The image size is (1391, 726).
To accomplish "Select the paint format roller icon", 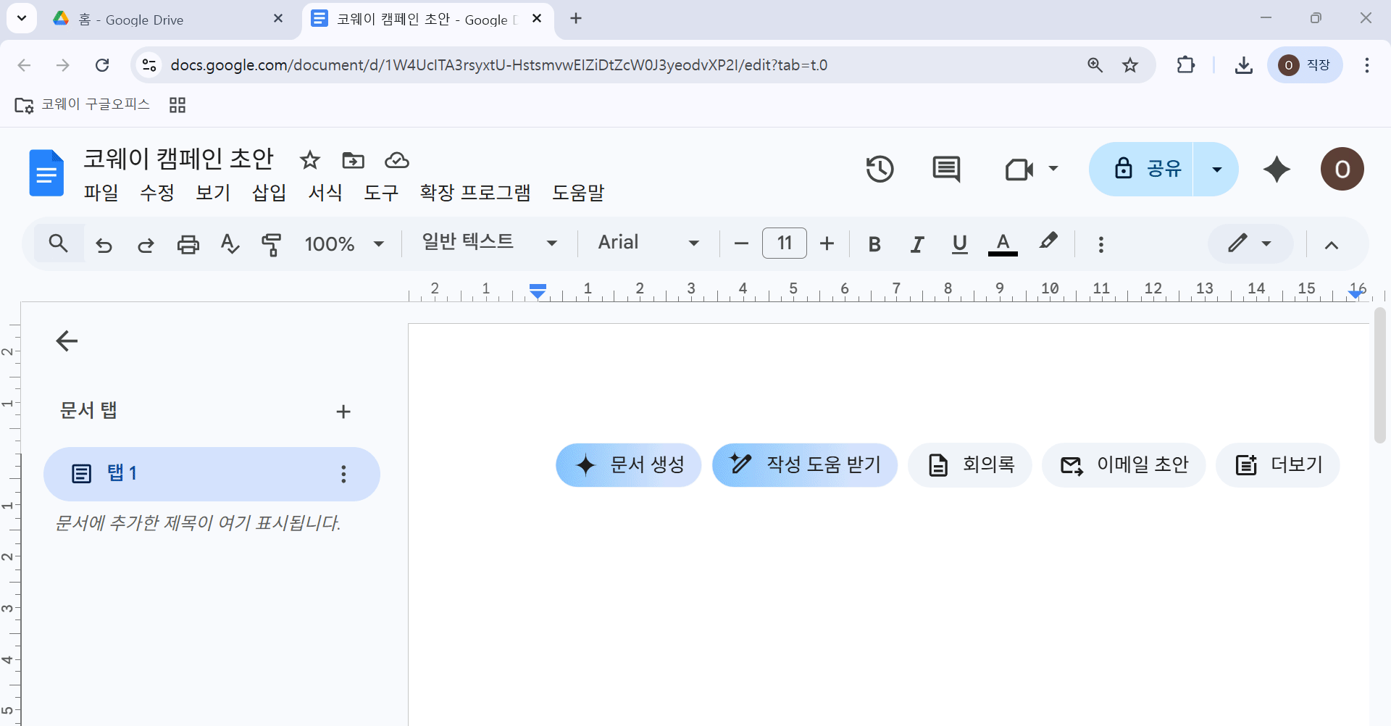I will pyautogui.click(x=272, y=244).
